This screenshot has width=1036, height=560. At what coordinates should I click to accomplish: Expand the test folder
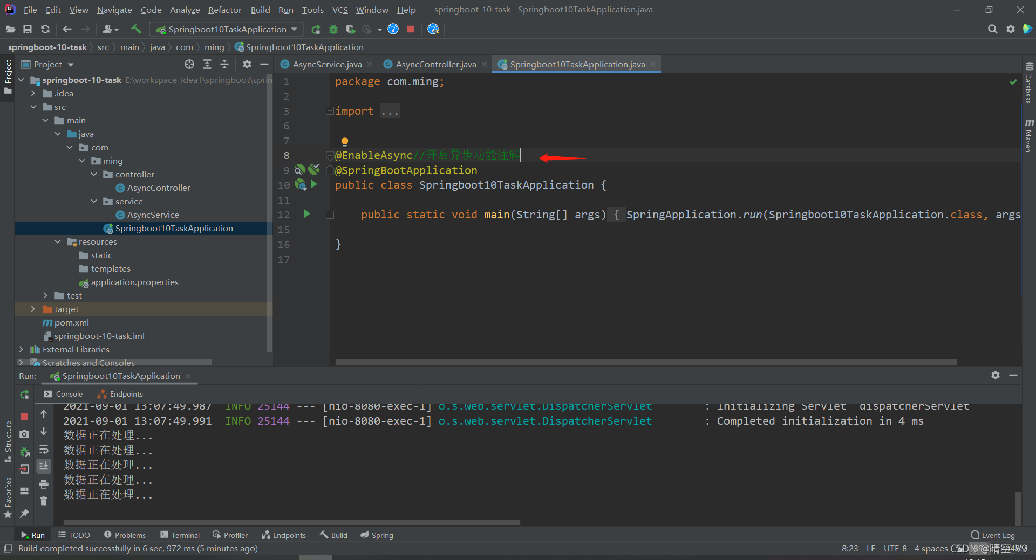(x=45, y=295)
